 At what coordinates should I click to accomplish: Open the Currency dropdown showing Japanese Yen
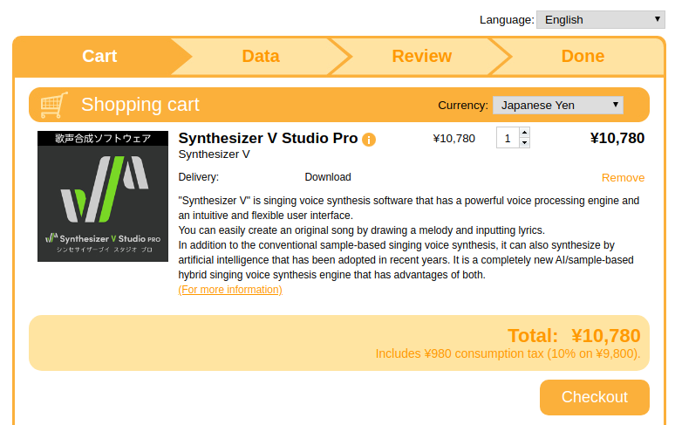coord(558,105)
